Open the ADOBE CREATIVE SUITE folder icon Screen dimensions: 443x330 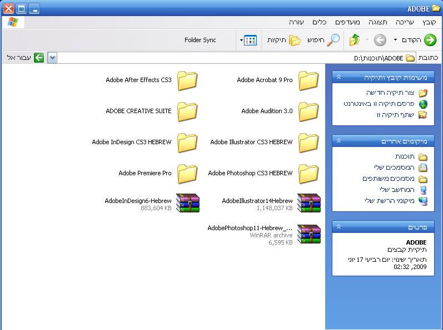coord(187,111)
